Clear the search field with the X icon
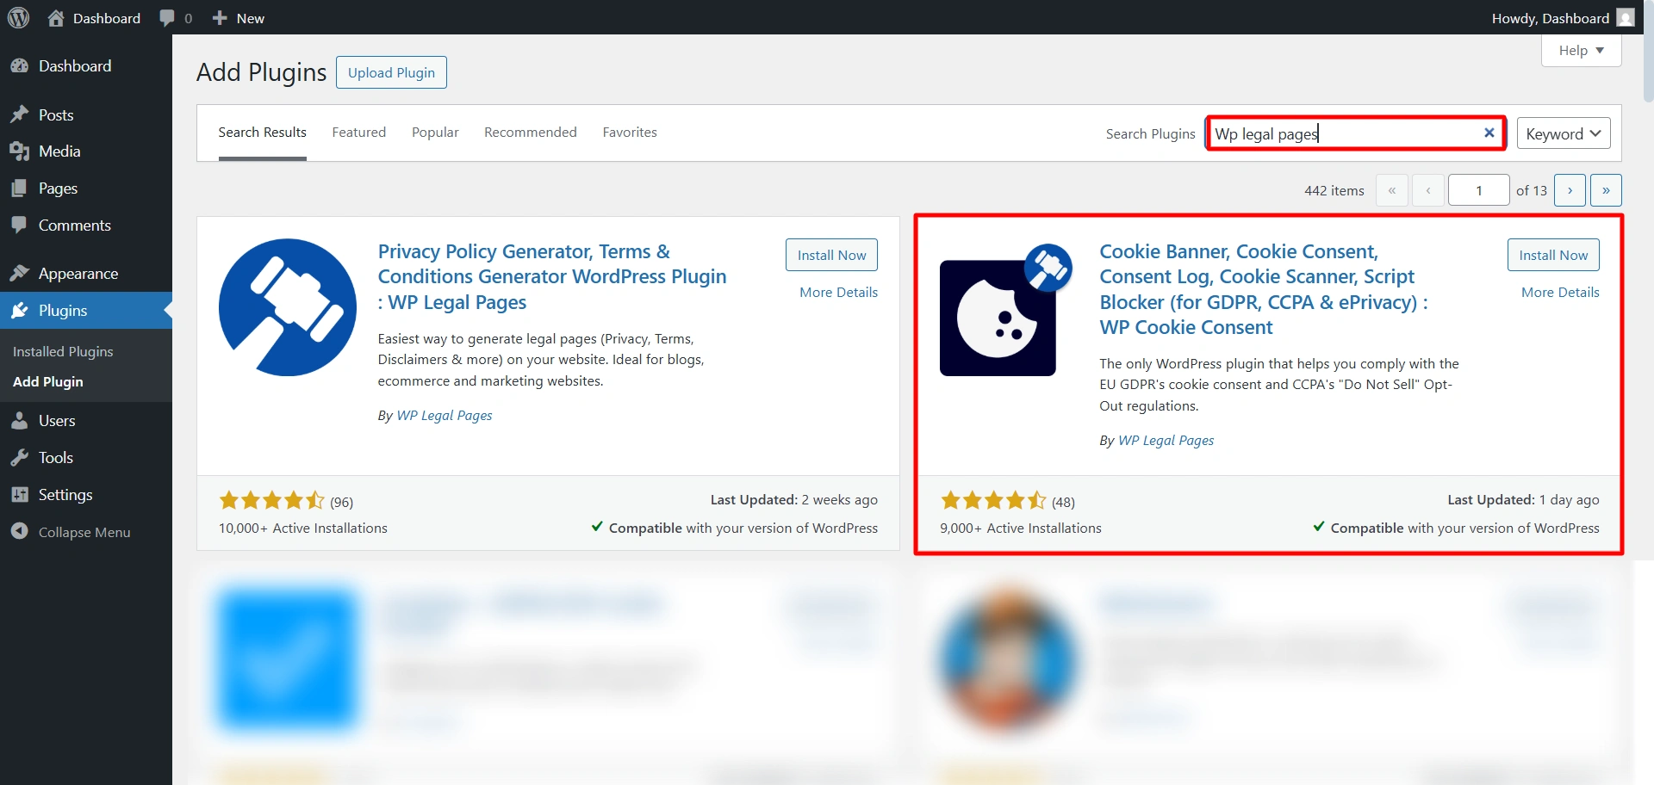 (x=1489, y=133)
